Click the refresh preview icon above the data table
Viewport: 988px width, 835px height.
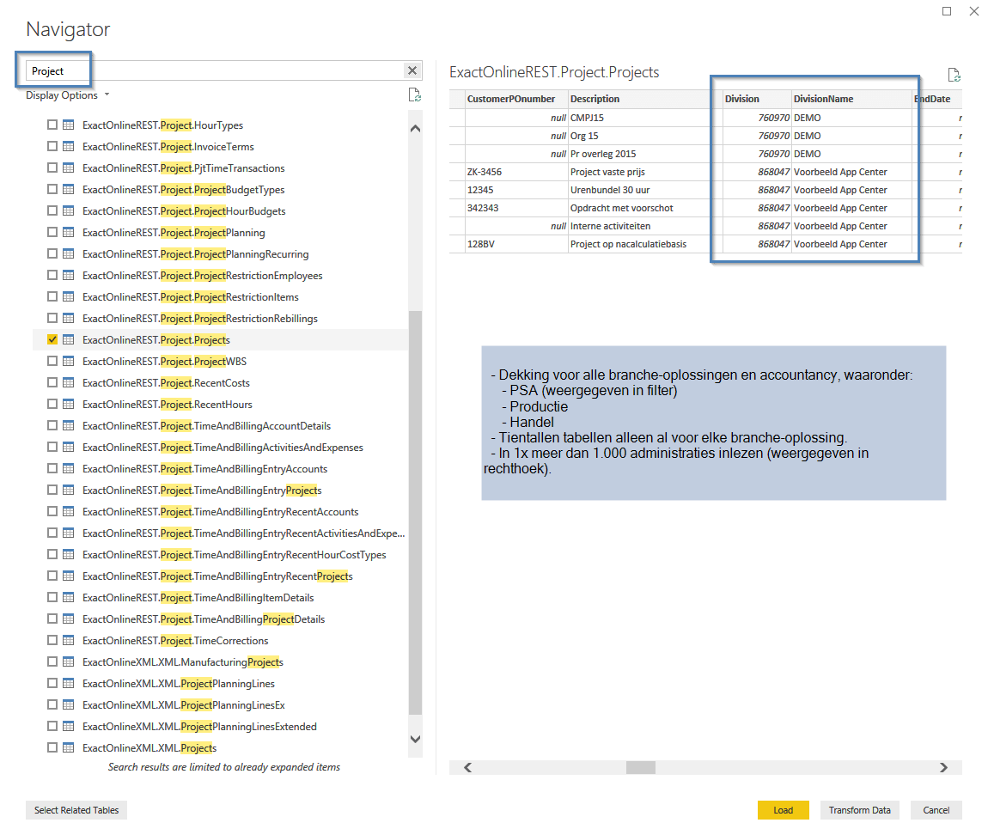point(954,76)
